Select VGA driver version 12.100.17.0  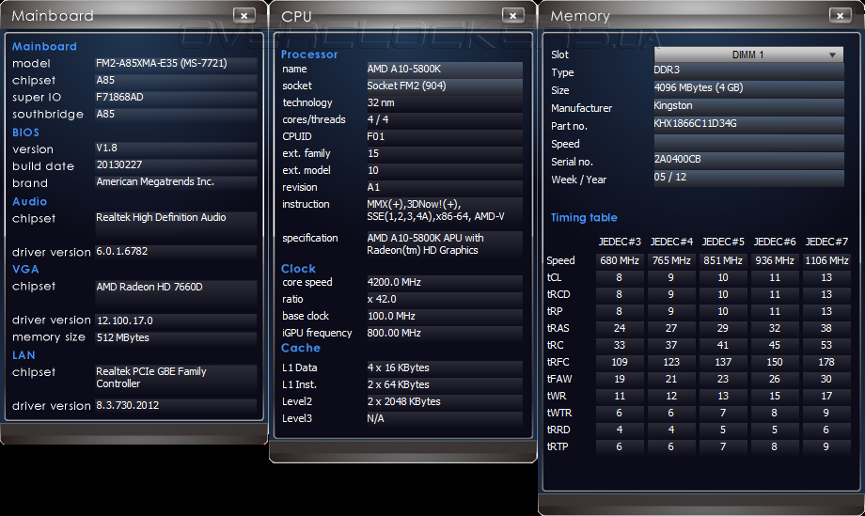[x=176, y=321]
